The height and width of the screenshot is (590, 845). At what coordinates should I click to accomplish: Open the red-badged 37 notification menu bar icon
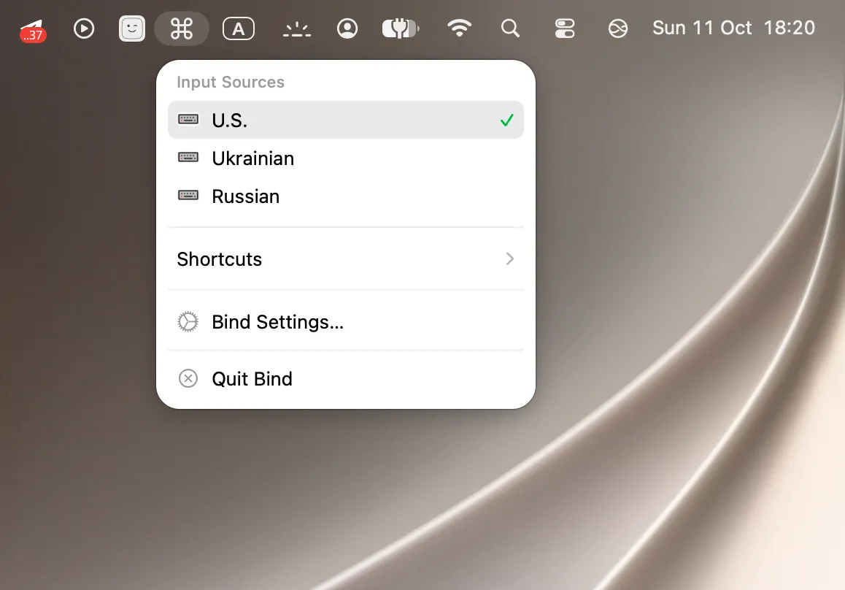point(33,30)
